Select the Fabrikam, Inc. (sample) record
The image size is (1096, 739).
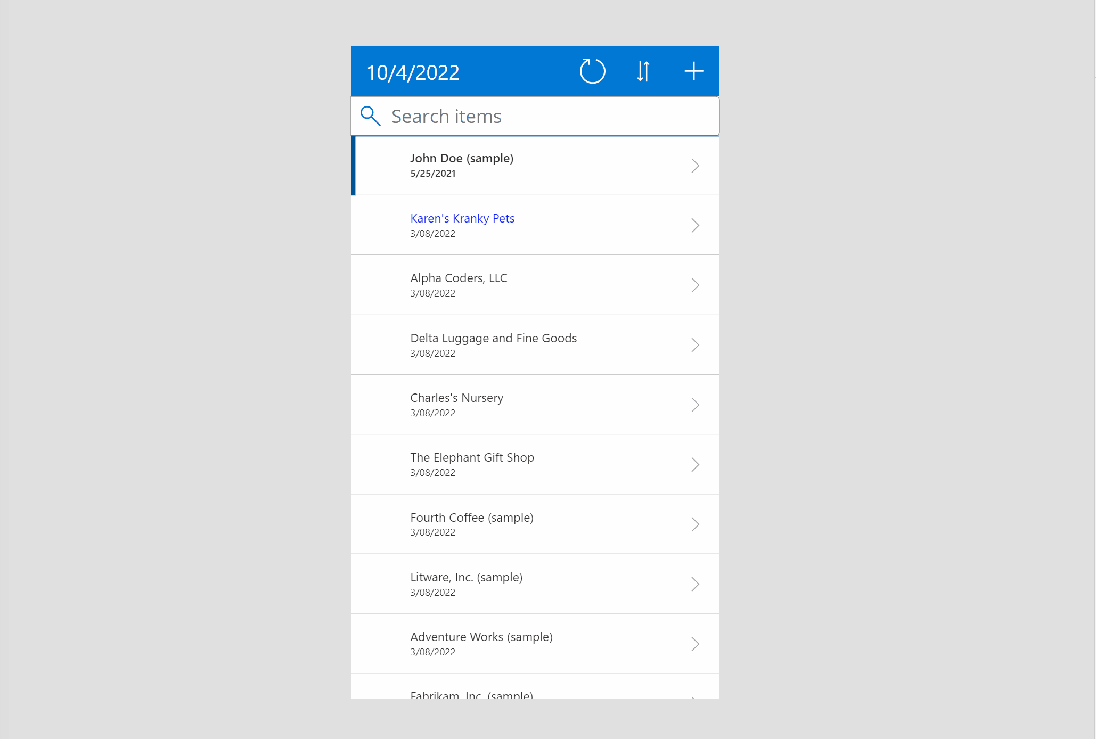[534, 694]
